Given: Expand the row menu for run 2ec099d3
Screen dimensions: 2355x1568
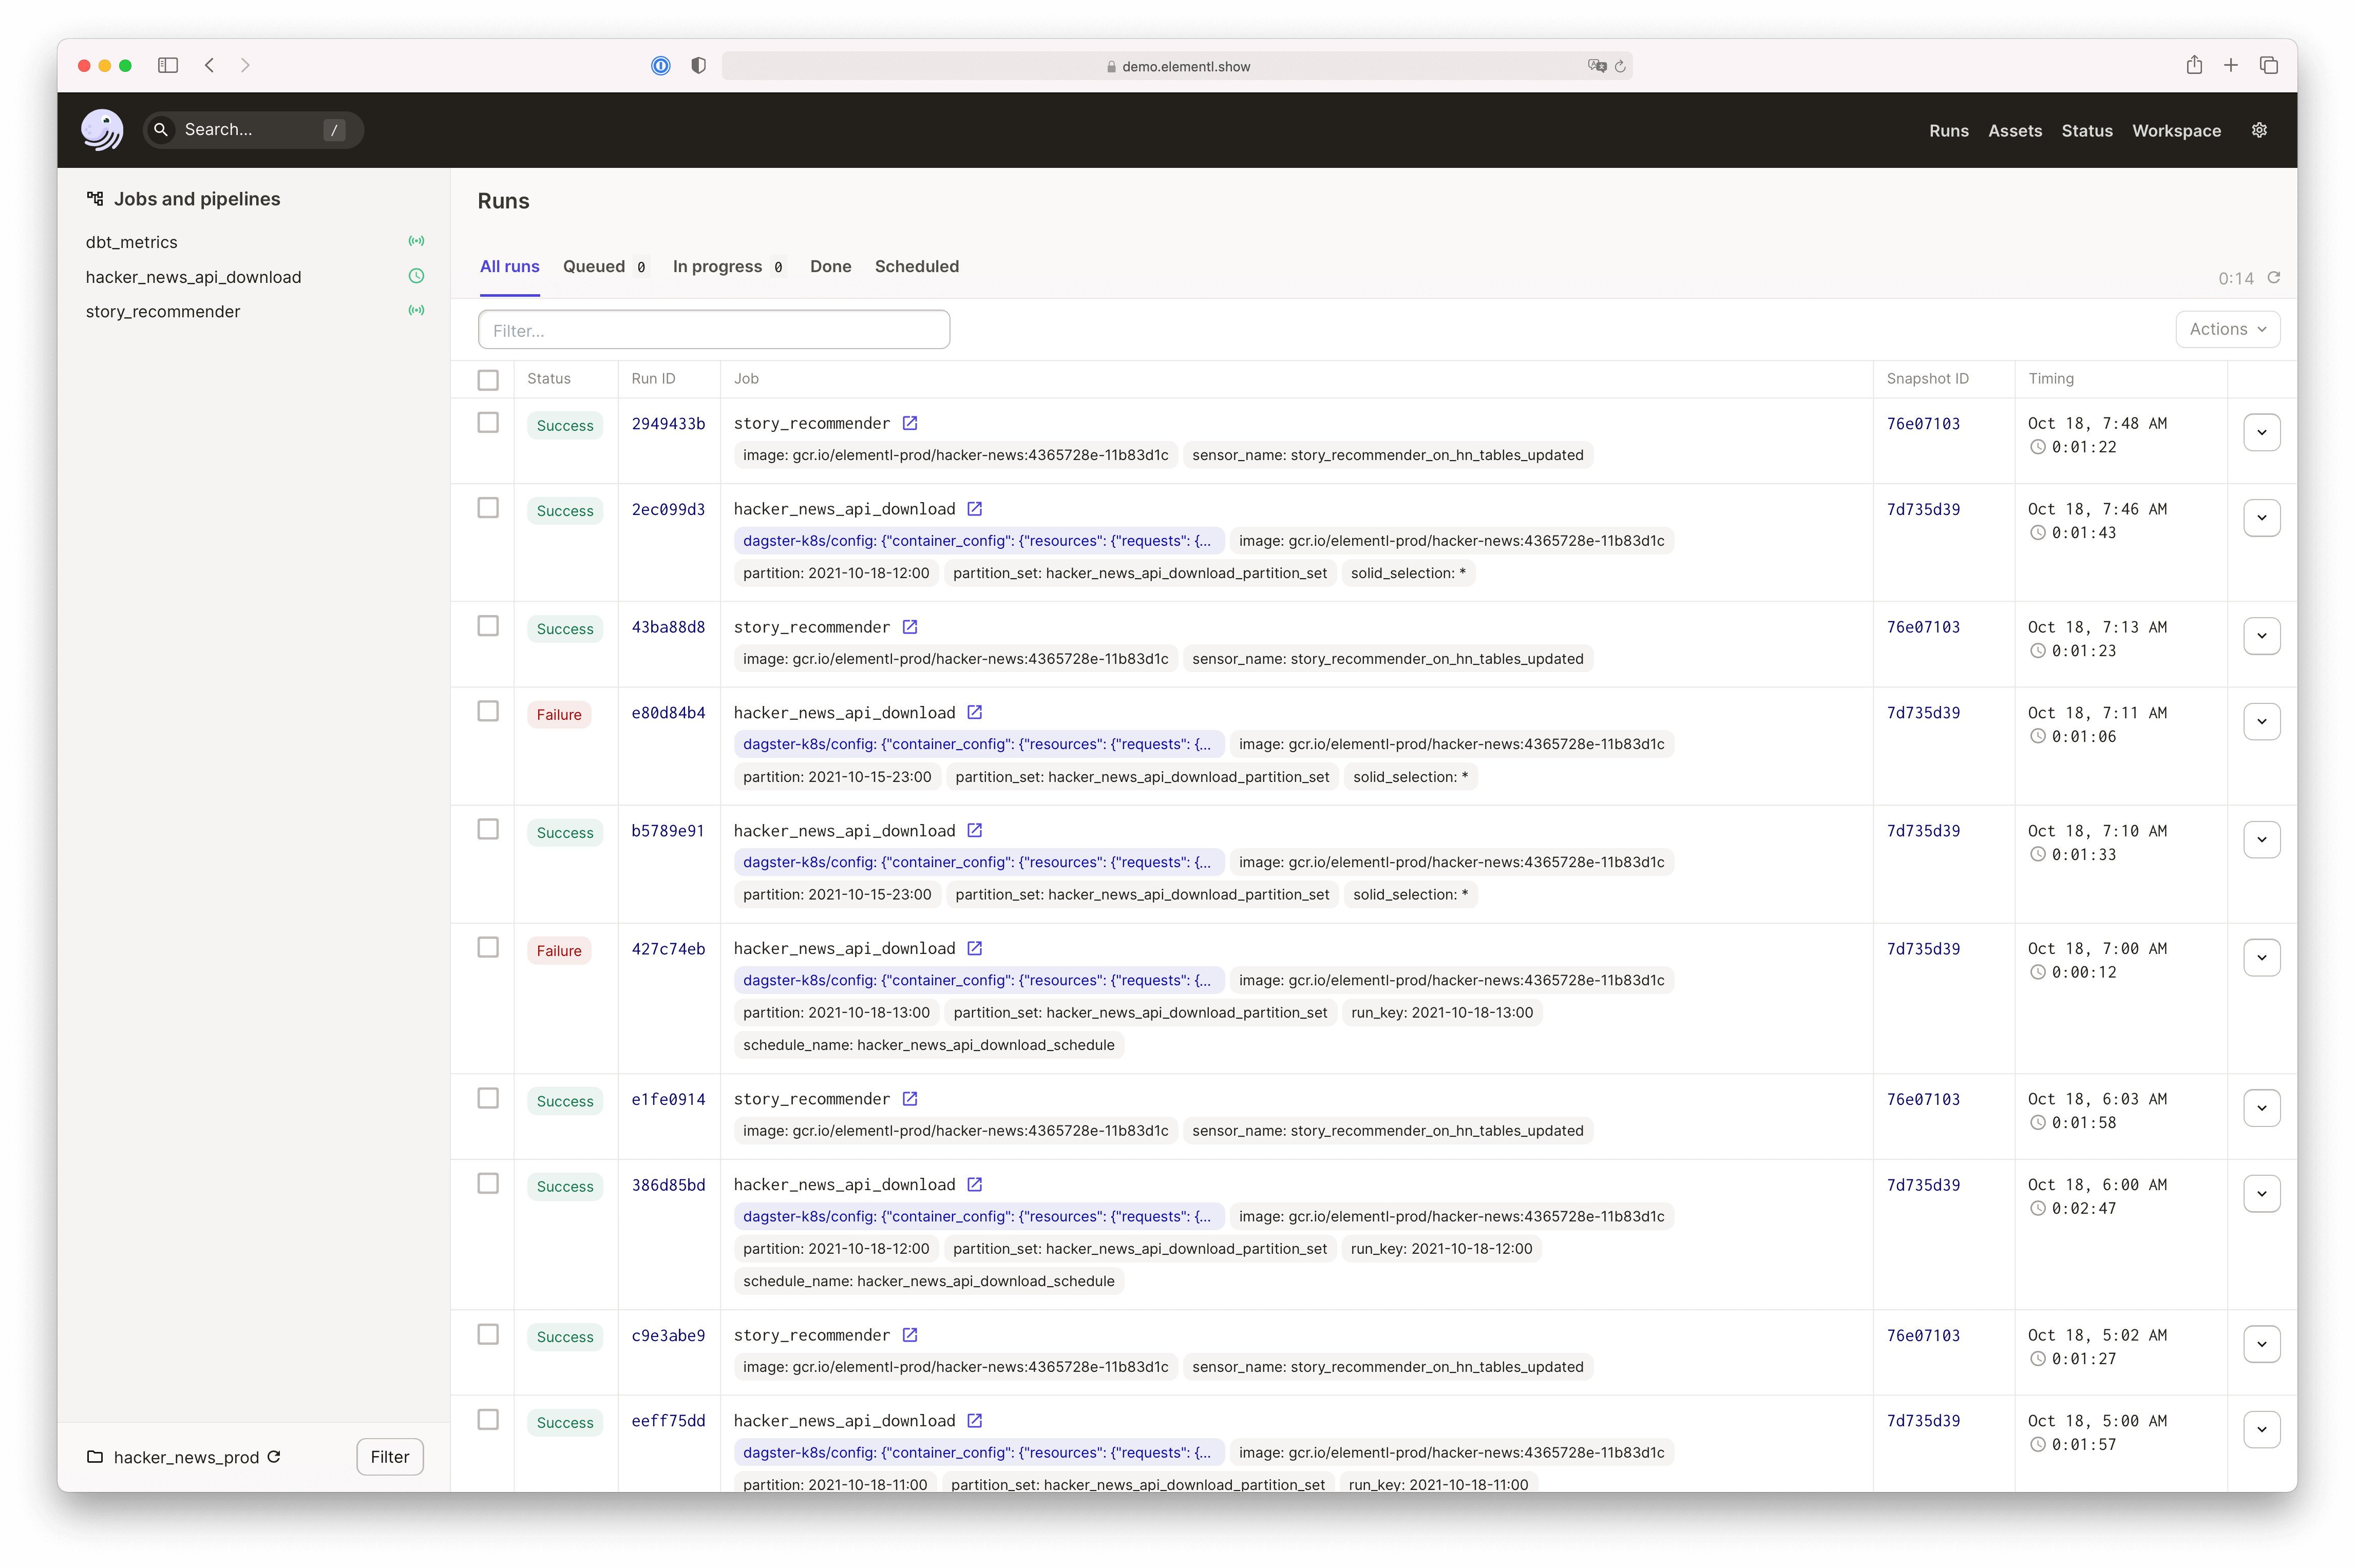Looking at the screenshot, I should (x=2261, y=518).
